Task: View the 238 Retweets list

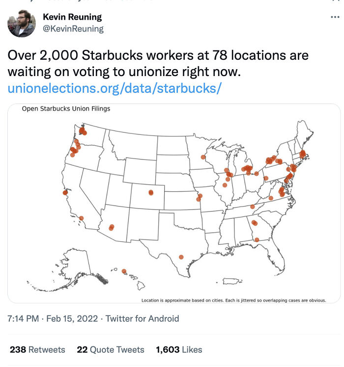Action: 37,349
